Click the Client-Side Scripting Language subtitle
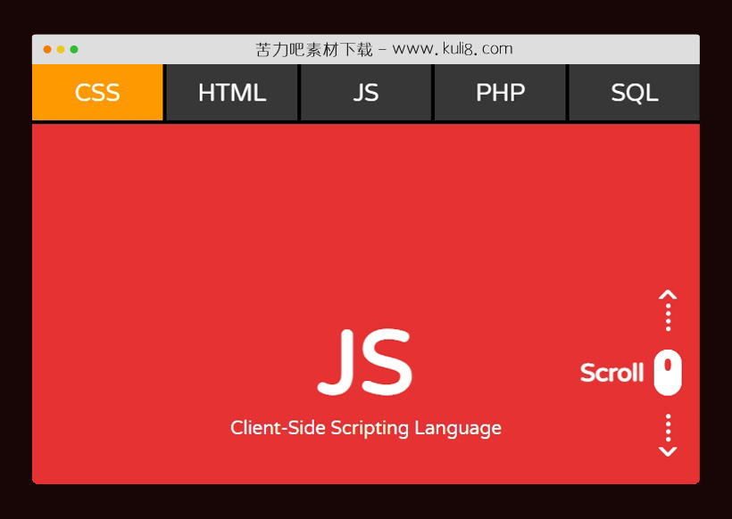Image resolution: width=732 pixels, height=519 pixels. point(366,427)
